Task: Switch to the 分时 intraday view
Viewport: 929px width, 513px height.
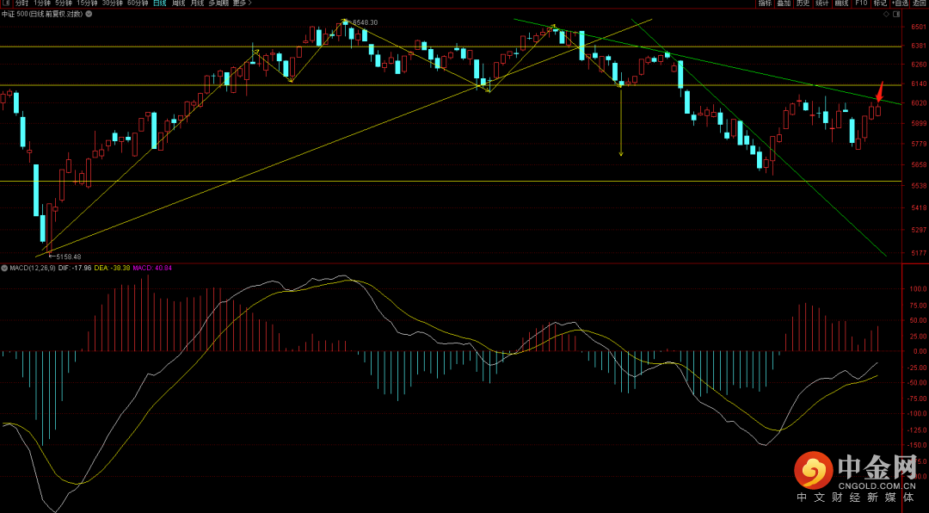Action: (22, 3)
